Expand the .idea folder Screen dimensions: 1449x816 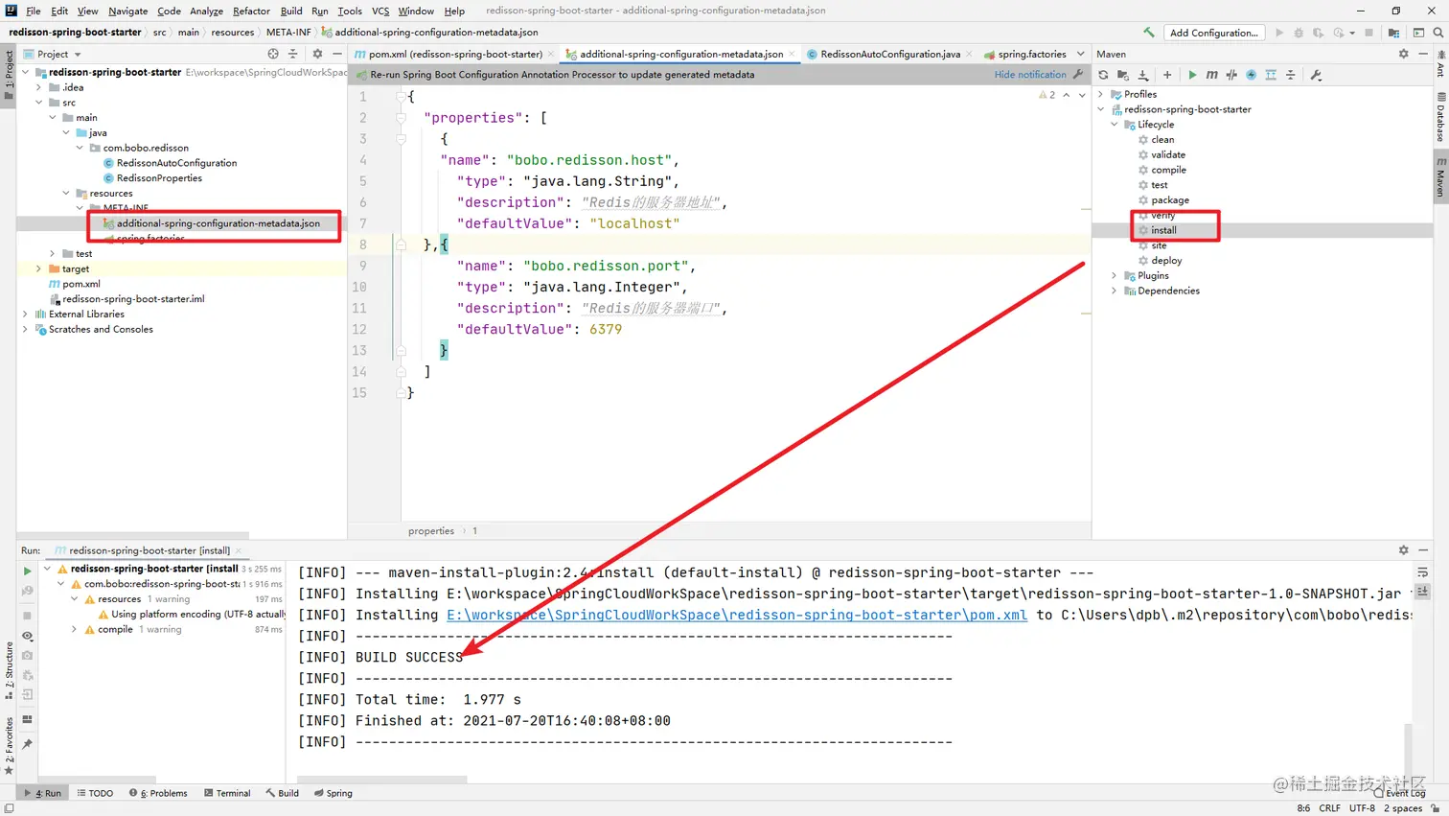coord(39,87)
